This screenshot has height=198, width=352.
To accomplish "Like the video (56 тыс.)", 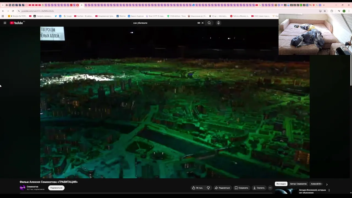I will click(197, 188).
